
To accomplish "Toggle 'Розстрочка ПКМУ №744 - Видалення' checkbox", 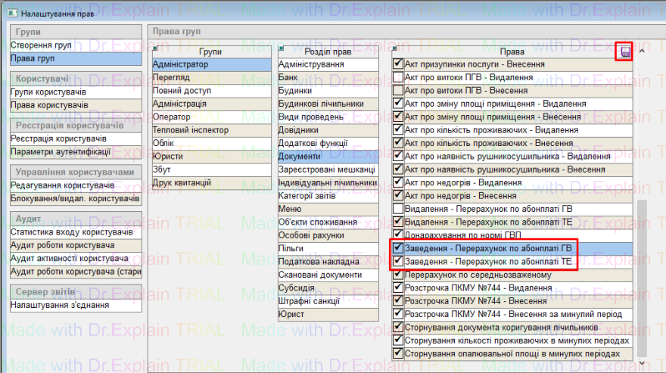I will point(398,288).
